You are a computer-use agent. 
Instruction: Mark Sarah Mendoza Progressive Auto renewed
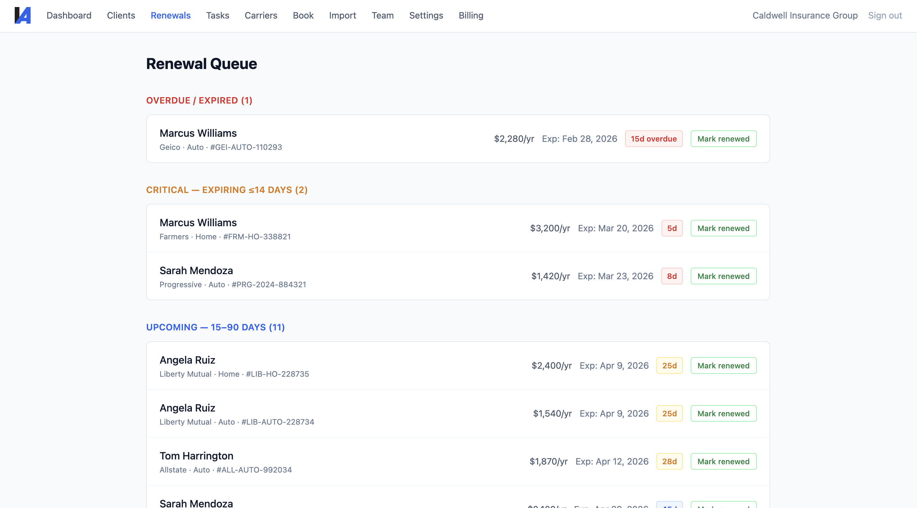tap(723, 276)
